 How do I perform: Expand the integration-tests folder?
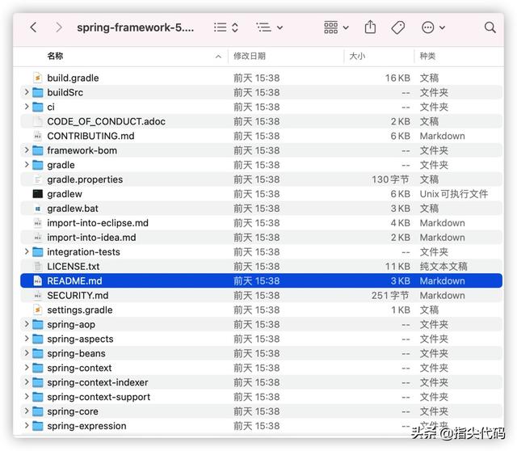pos(27,251)
